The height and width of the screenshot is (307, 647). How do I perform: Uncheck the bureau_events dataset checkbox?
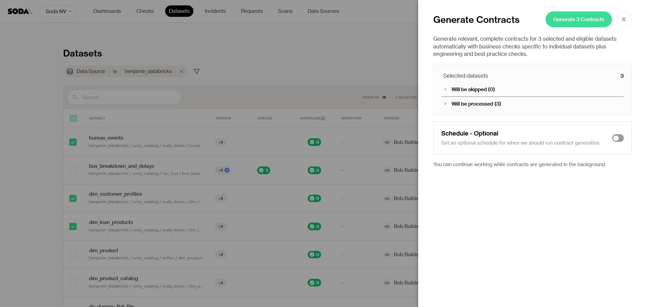(73, 142)
